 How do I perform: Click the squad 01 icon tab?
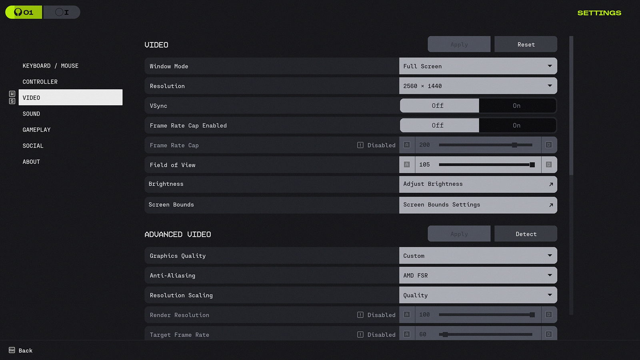[x=24, y=12]
